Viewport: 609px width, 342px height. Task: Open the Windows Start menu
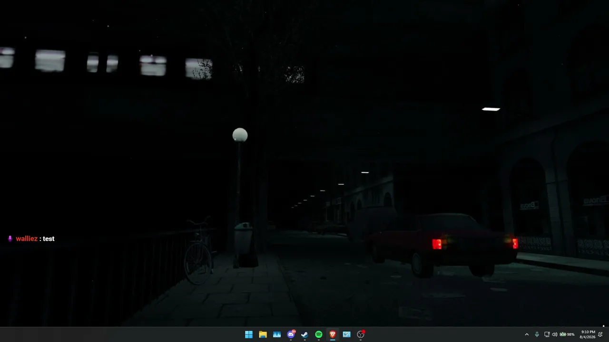(x=249, y=334)
